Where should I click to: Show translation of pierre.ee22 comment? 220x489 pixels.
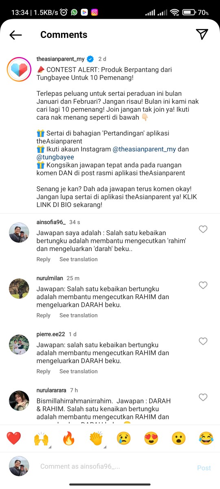79,371
